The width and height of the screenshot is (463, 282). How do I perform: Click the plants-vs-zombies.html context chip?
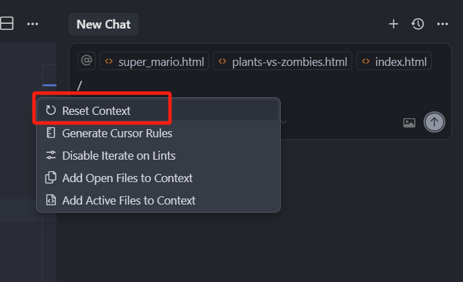click(x=283, y=61)
